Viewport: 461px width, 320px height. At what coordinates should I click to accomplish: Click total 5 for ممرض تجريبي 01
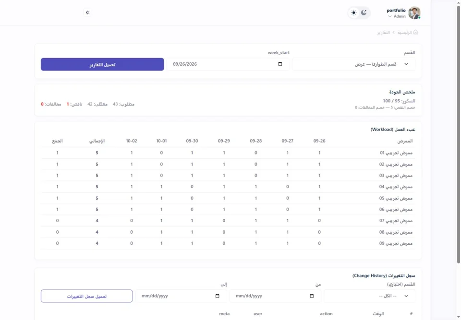click(x=97, y=153)
